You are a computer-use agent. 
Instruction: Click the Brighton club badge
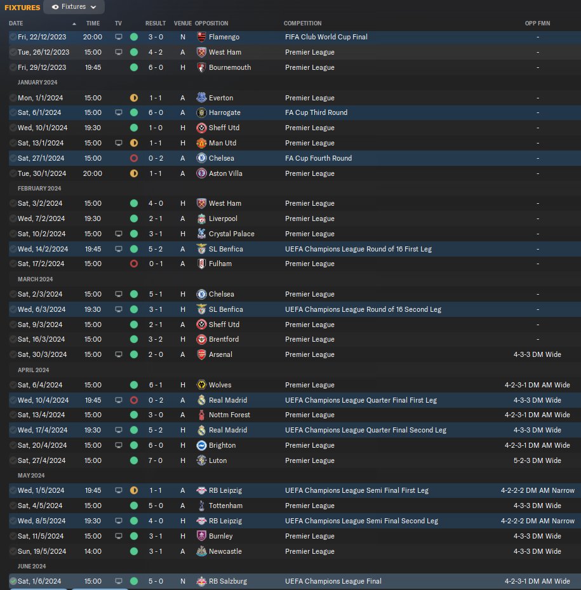202,445
